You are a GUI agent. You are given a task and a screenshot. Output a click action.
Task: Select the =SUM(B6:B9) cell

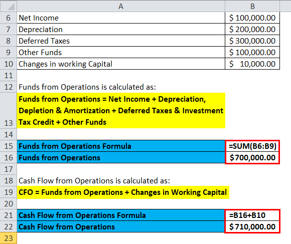point(252,146)
